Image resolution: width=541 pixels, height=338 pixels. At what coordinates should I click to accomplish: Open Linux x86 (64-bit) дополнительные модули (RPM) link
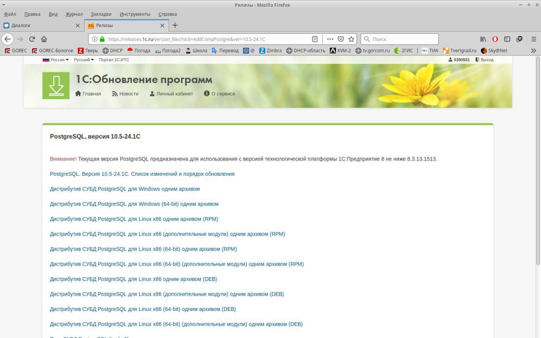pyautogui.click(x=177, y=264)
